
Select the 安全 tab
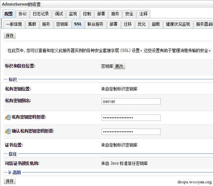pos(129,14)
